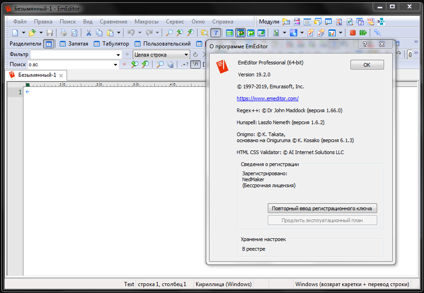
Task: Click the blue pushpin icon
Action: (x=378, y=33)
